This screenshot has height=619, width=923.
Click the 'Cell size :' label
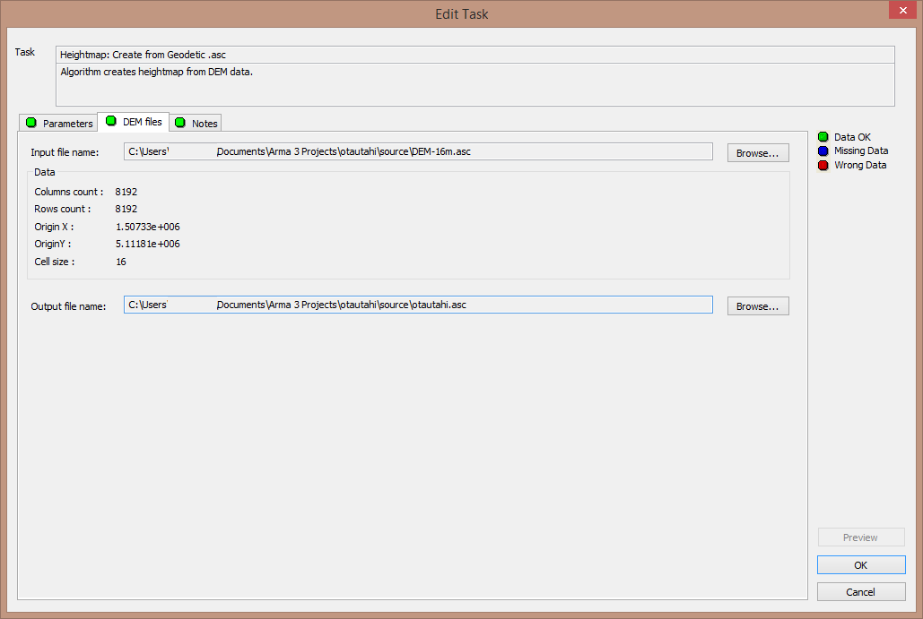[x=54, y=262]
